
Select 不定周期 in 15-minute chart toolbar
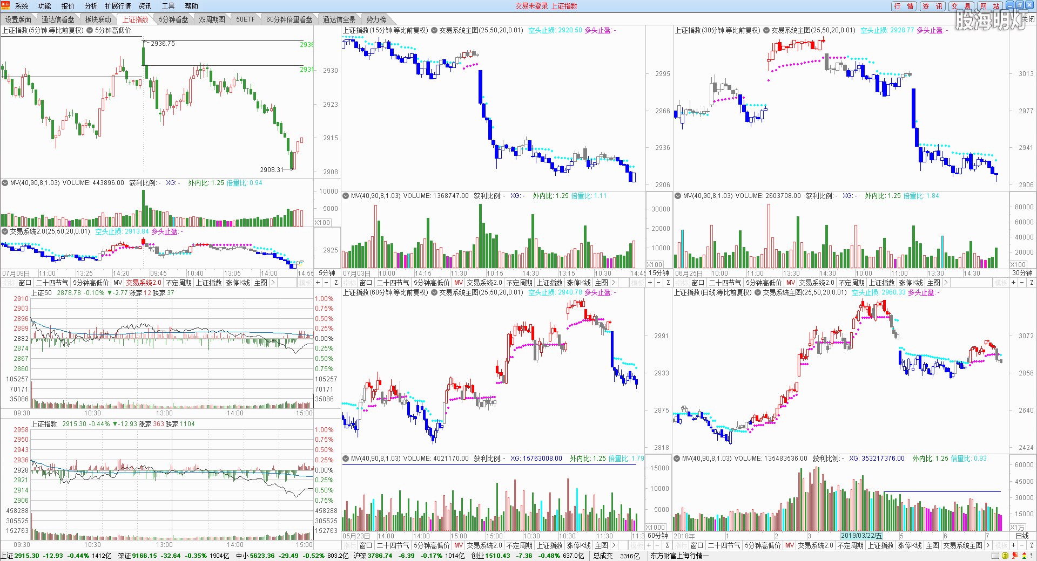coord(520,283)
